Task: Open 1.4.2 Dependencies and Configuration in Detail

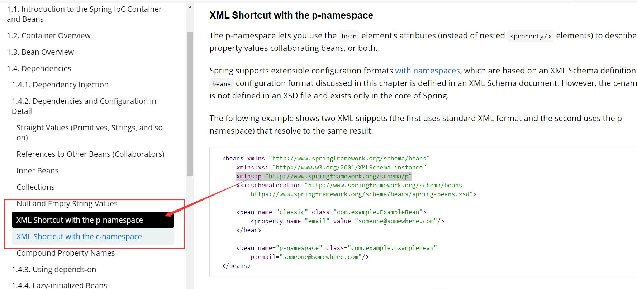Action: [84, 106]
